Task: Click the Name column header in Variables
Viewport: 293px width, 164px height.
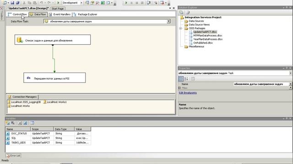Action: [18, 129]
